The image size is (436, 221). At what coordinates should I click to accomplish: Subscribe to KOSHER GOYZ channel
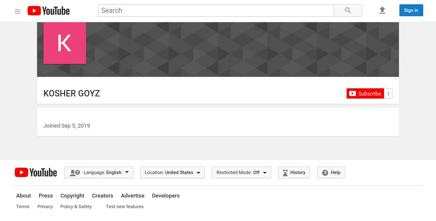click(365, 94)
